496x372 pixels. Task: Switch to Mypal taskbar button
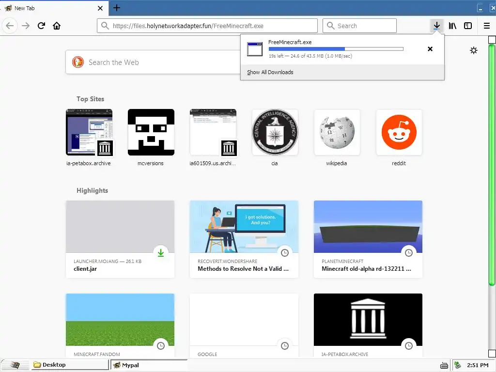pyautogui.click(x=149, y=365)
